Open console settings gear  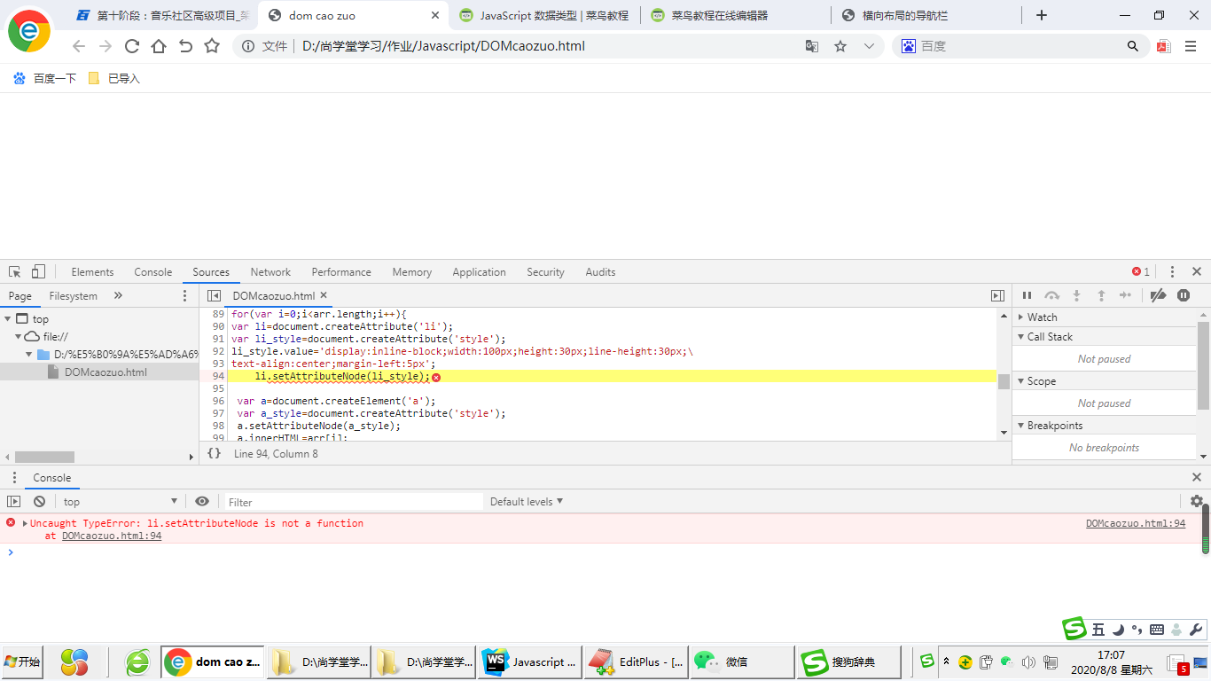1197,501
